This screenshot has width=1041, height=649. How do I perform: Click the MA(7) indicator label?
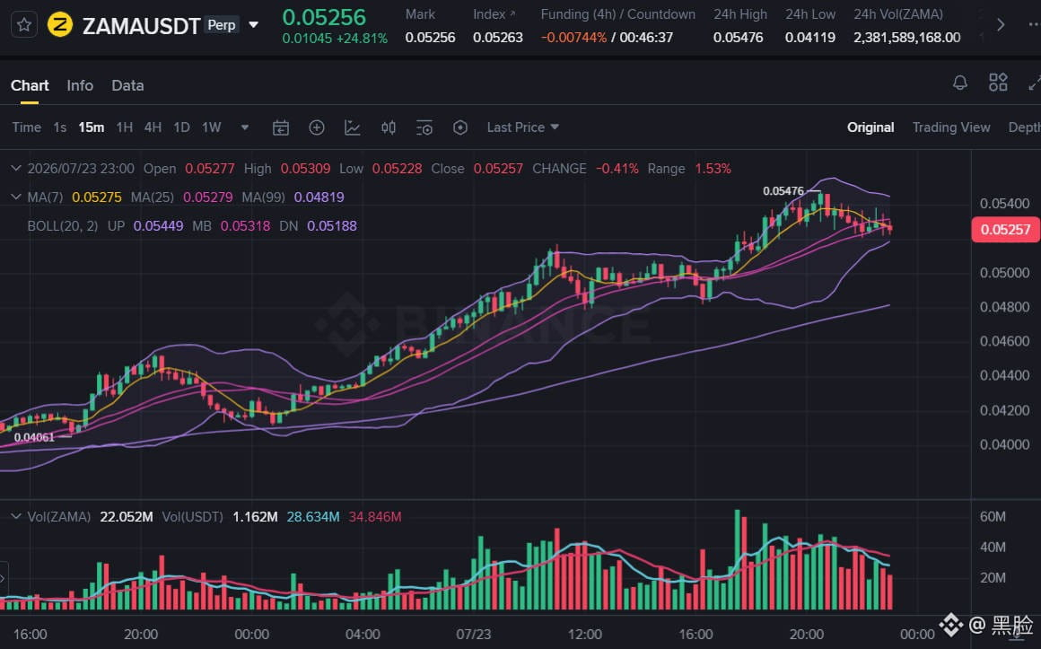pos(45,197)
